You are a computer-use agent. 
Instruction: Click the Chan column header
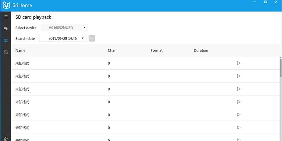(x=112, y=50)
